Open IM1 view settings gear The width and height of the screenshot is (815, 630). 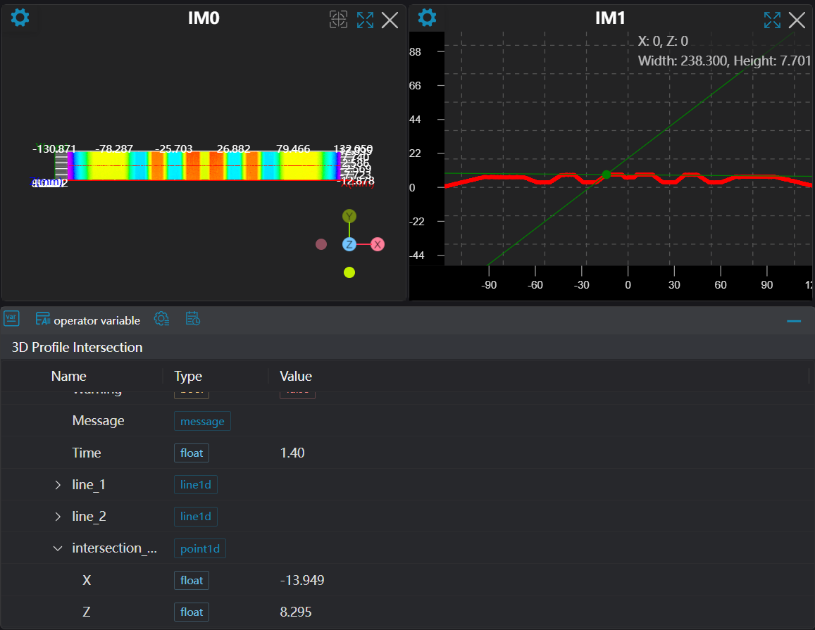[428, 18]
